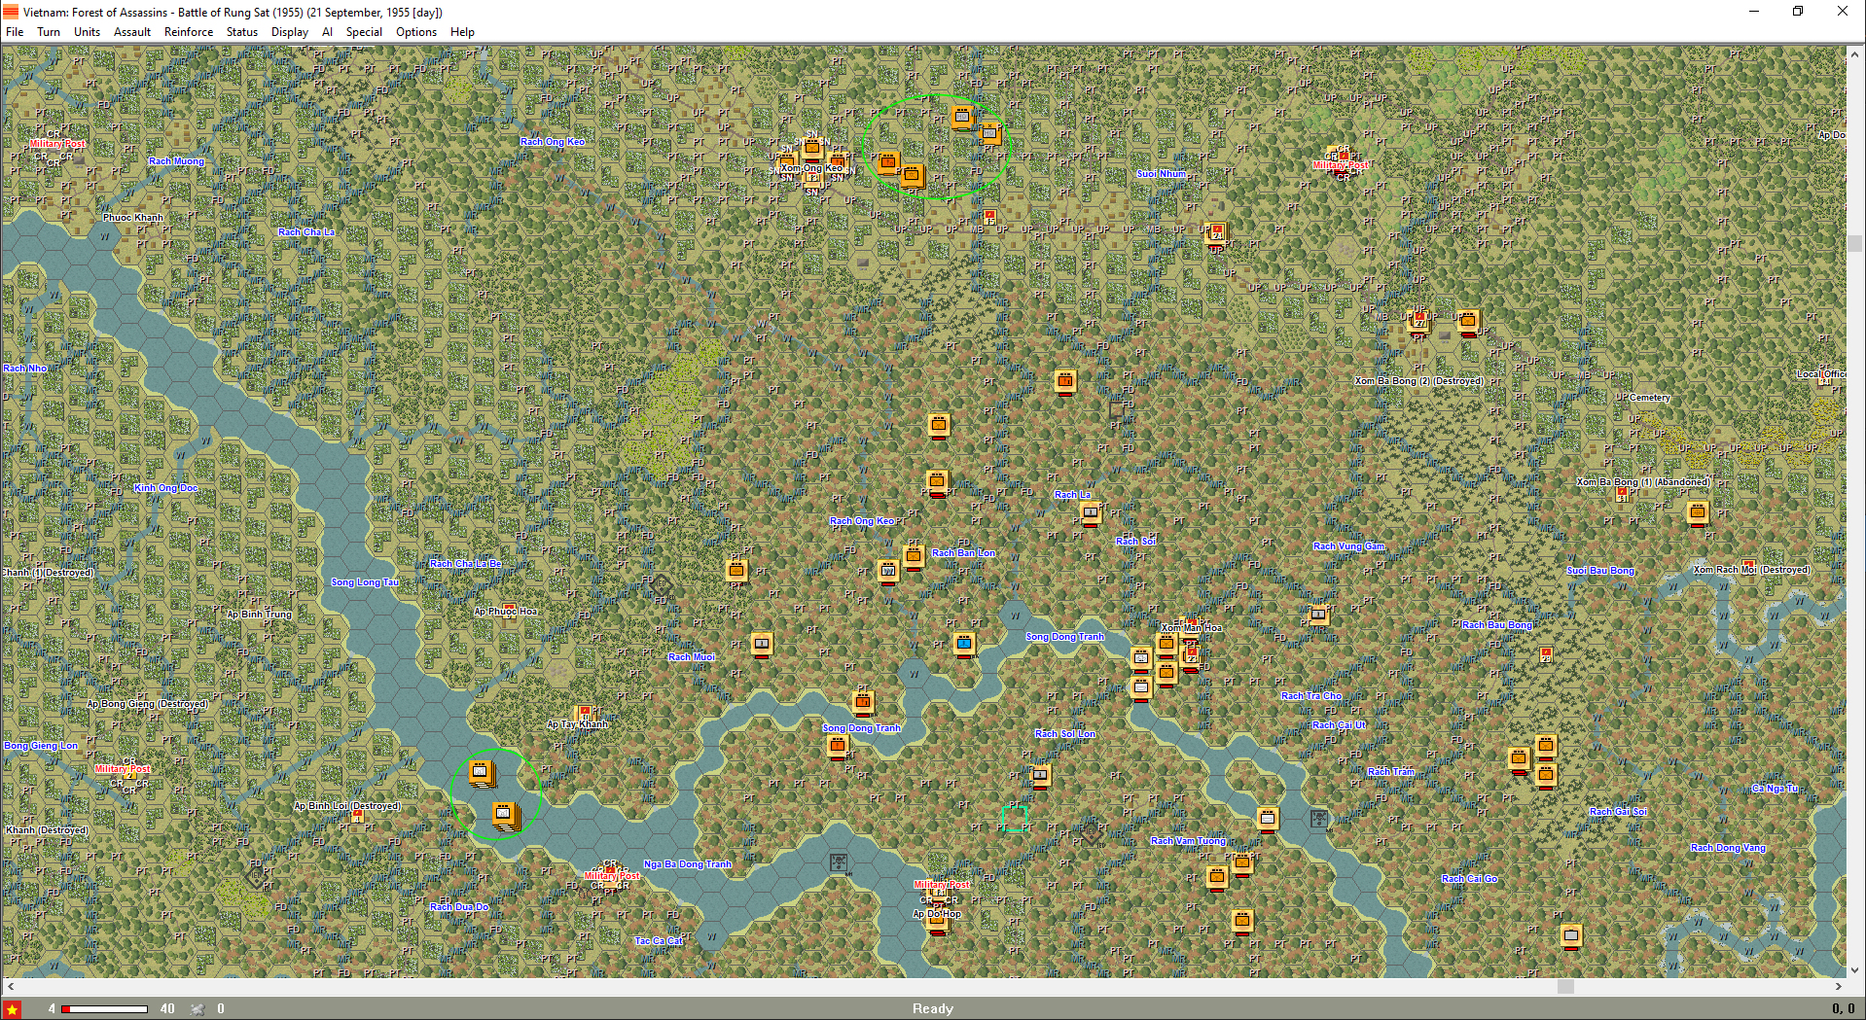Click the Rach Dua Do label

click(459, 907)
